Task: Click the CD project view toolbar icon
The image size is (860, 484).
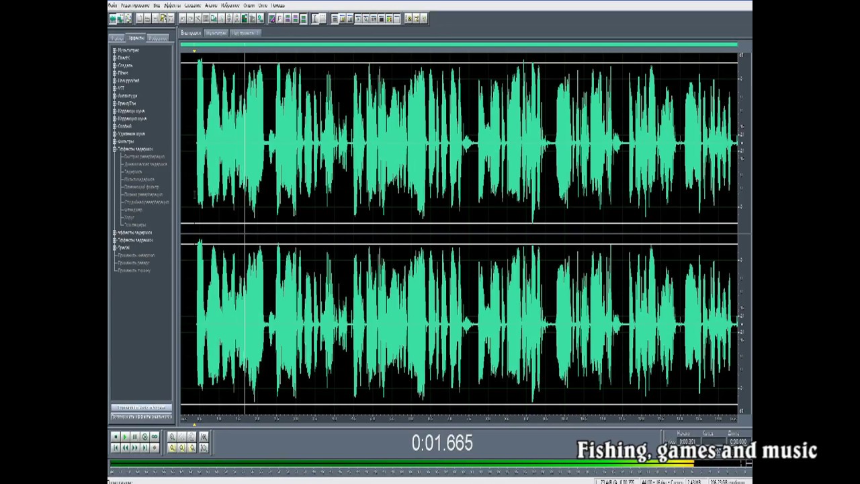Action: pyautogui.click(x=128, y=18)
